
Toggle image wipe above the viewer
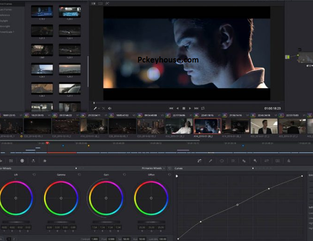[94, 3]
